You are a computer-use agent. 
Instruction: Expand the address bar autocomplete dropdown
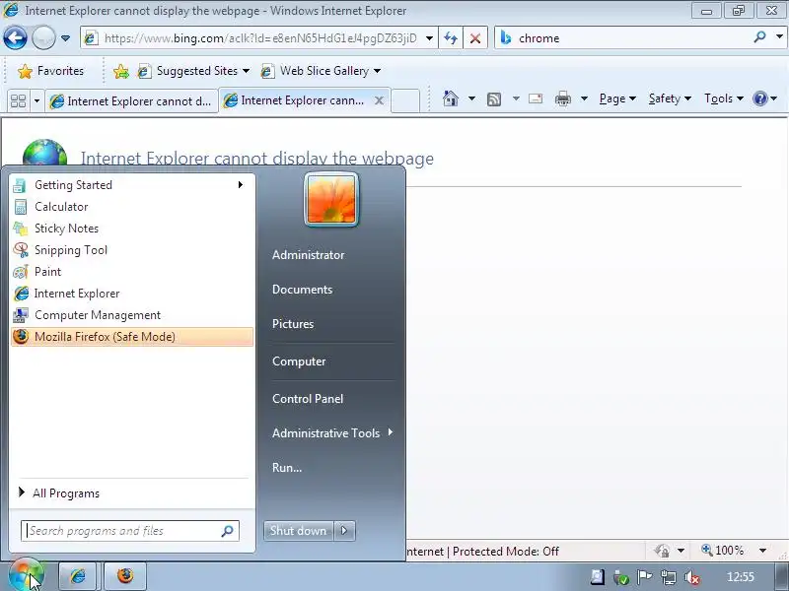coord(429,38)
